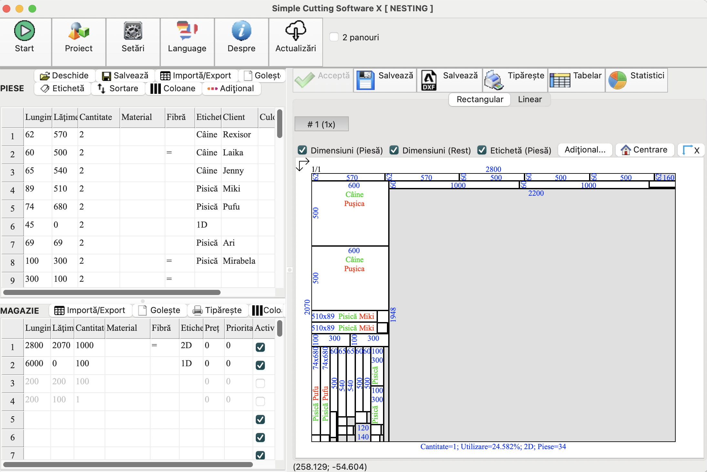Select row number 7 in PIESE table
This screenshot has width=707, height=472.
[x=13, y=245]
